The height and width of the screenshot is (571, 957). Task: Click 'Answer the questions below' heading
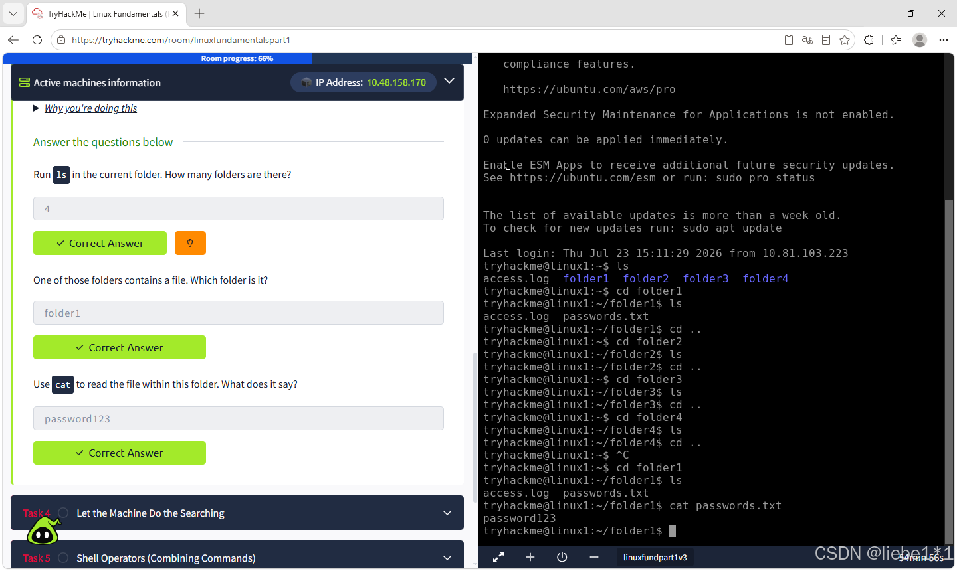(x=103, y=142)
